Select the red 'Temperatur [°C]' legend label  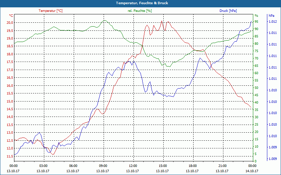pyautogui.click(x=51, y=11)
